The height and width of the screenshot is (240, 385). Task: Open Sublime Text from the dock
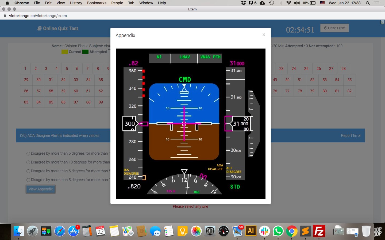305,231
